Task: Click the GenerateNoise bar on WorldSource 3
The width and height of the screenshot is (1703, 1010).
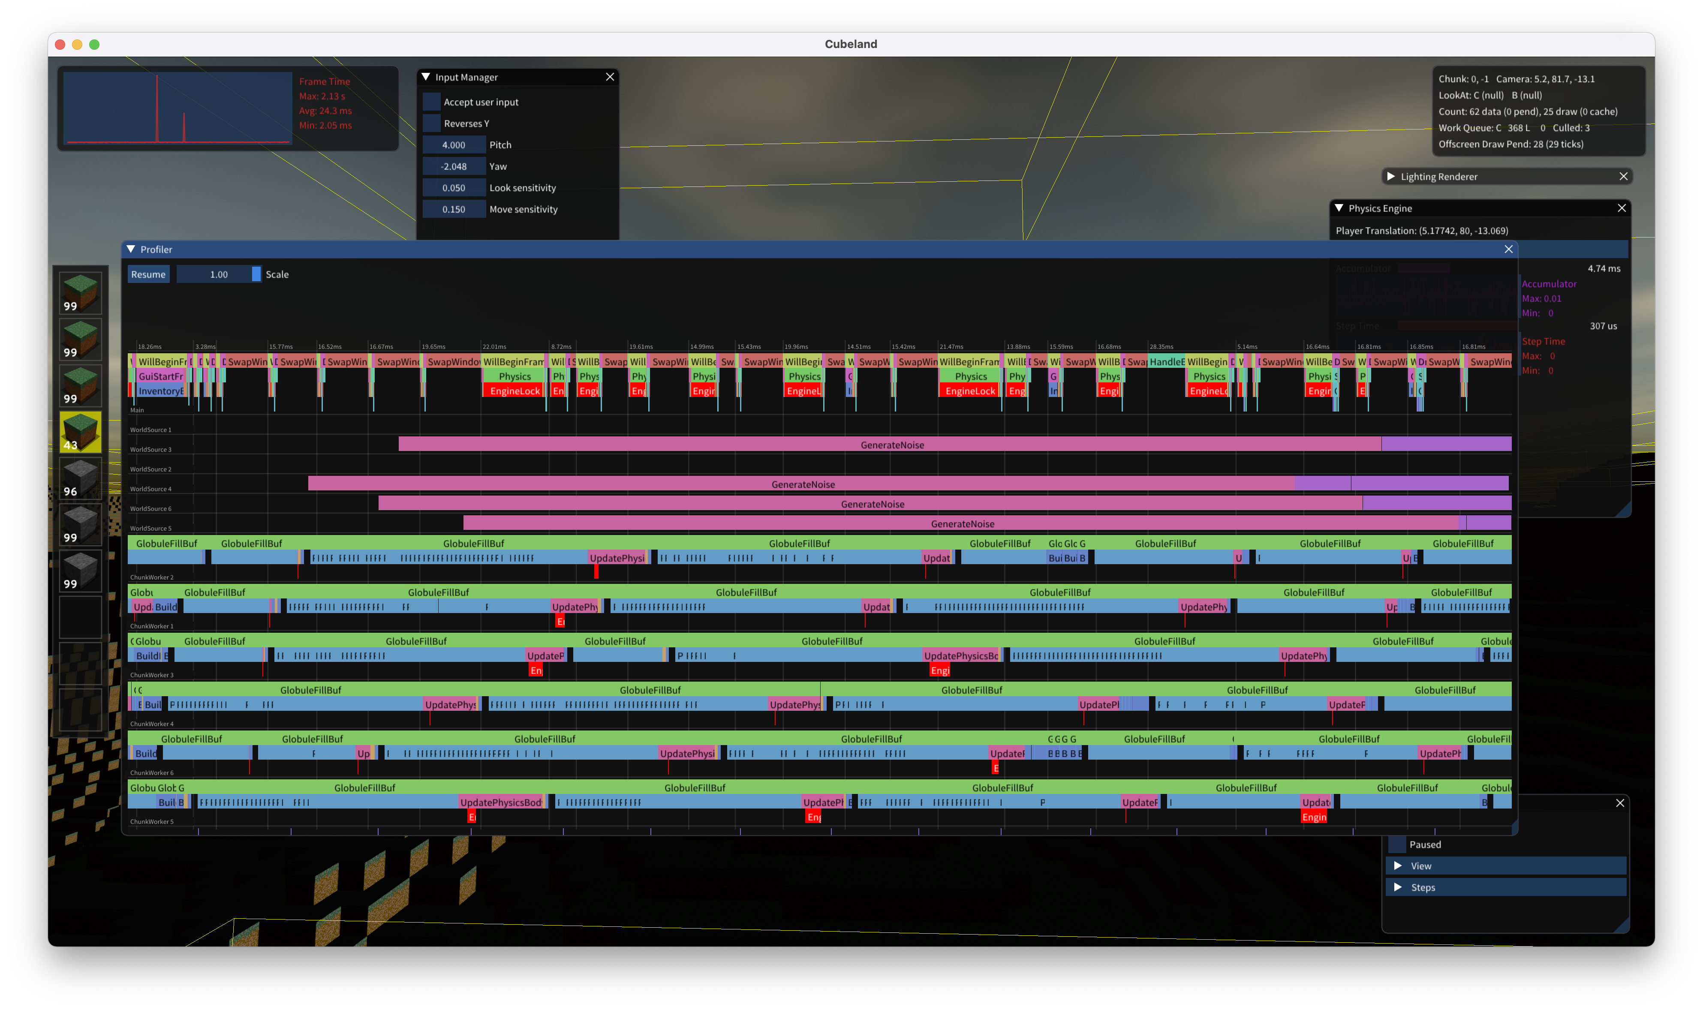Action: click(x=892, y=445)
